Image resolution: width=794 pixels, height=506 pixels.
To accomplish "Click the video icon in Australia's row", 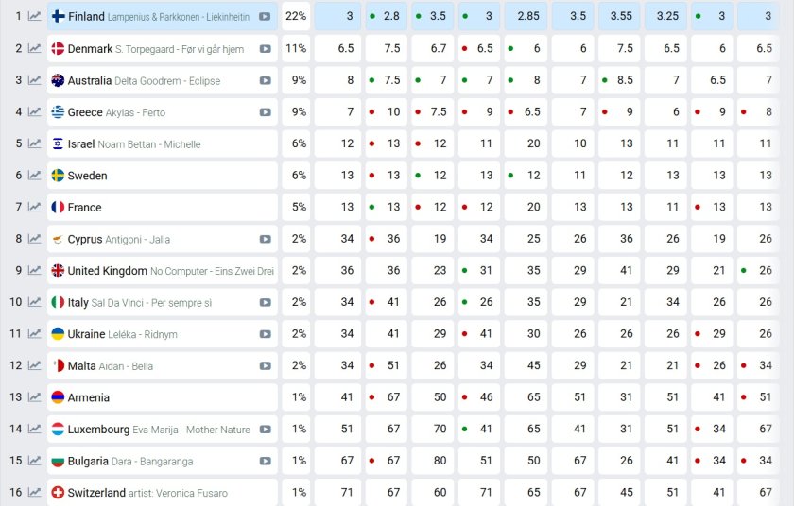I will coord(266,80).
